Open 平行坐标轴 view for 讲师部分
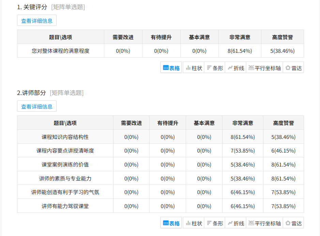This screenshot has height=236, width=320. click(264, 223)
